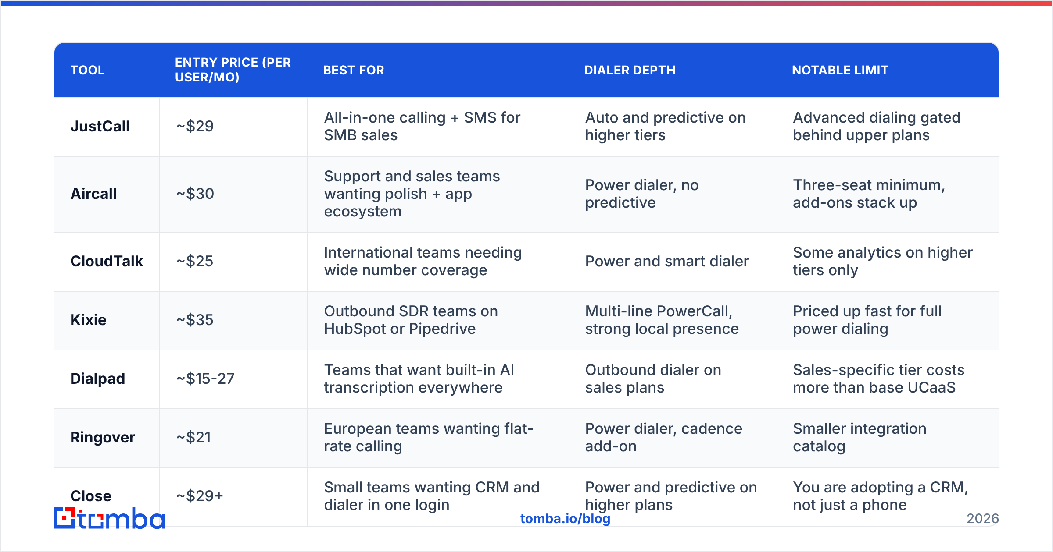
Task: Open the tomba.io/blog link
Action: [565, 519]
